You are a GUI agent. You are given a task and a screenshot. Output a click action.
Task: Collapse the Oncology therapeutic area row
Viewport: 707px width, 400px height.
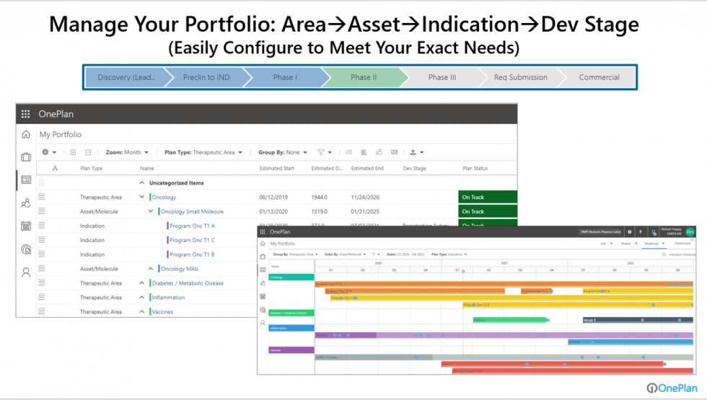tap(141, 197)
